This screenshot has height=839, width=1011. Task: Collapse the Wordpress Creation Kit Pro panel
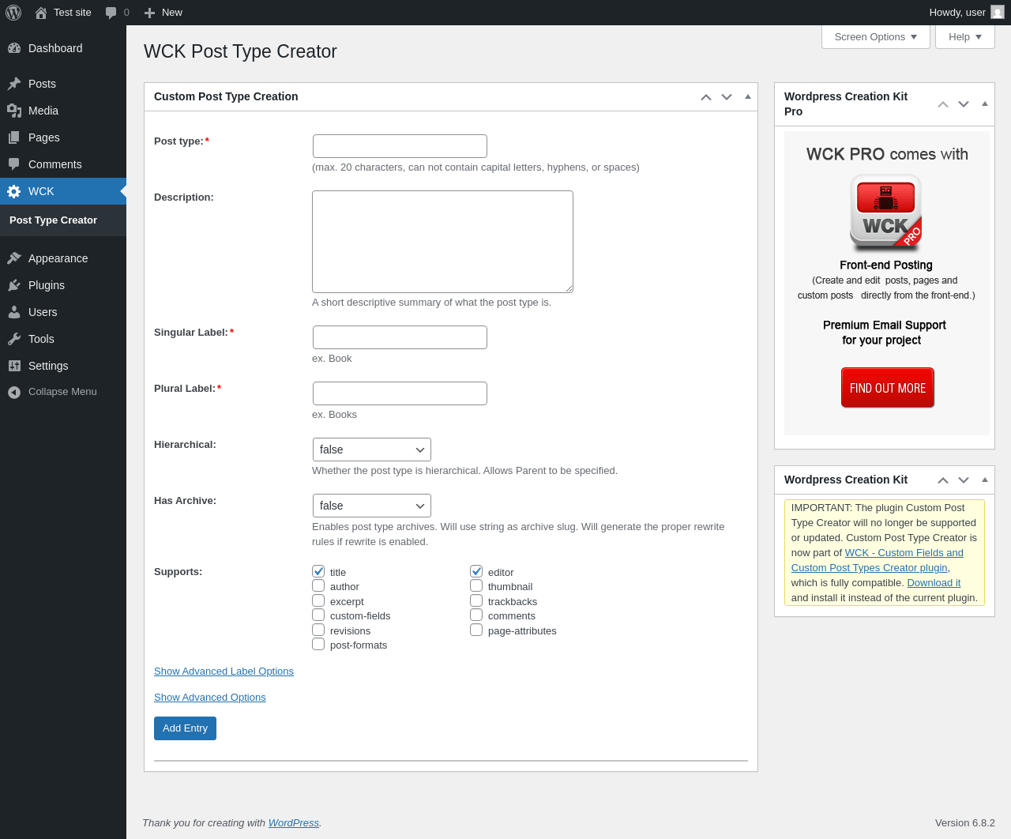985,103
